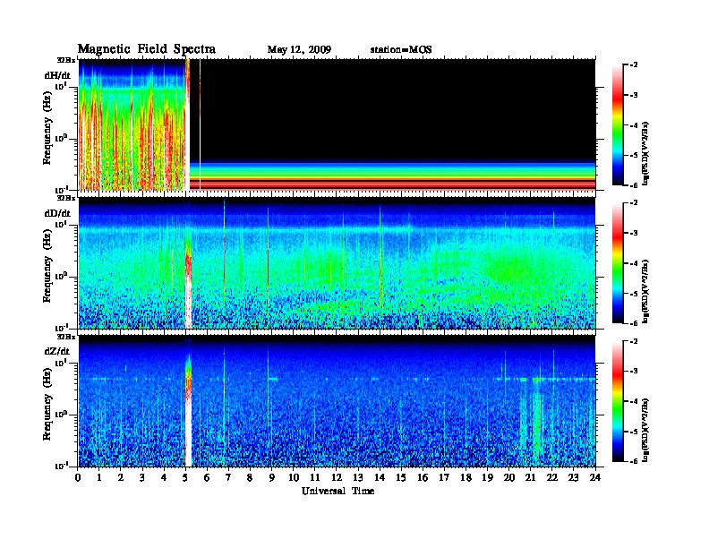Click hour "22" on the Universal Time axis

click(x=552, y=478)
